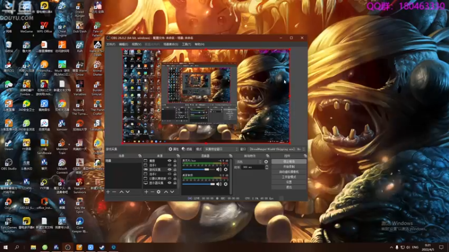
Task: Open the 场景集合(S) Scene Collection menu
Action: [x=171, y=44]
